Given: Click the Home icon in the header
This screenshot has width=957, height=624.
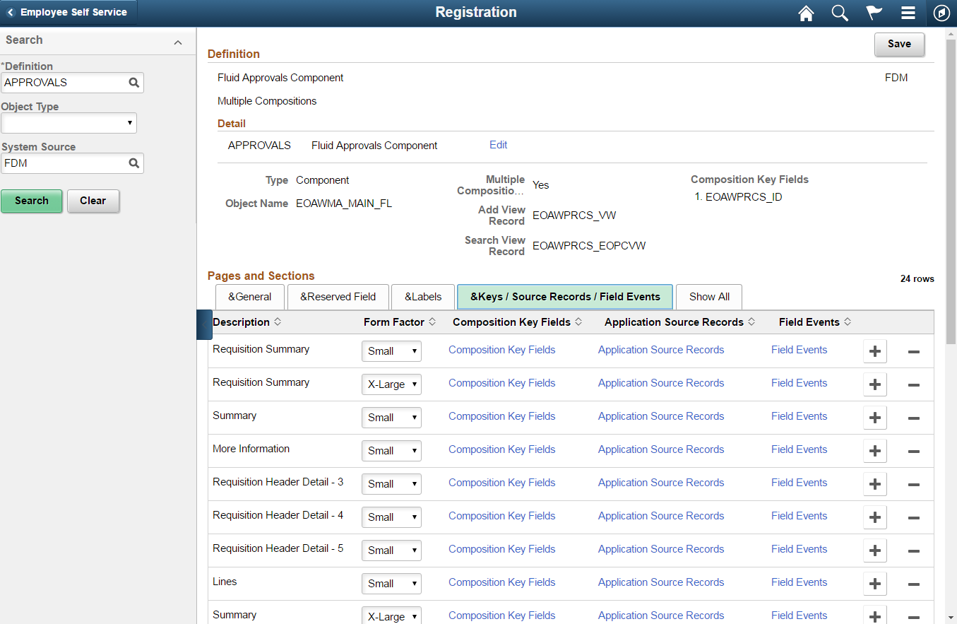Looking at the screenshot, I should click(x=806, y=13).
